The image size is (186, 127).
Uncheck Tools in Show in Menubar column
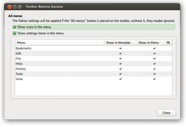[x=120, y=74]
